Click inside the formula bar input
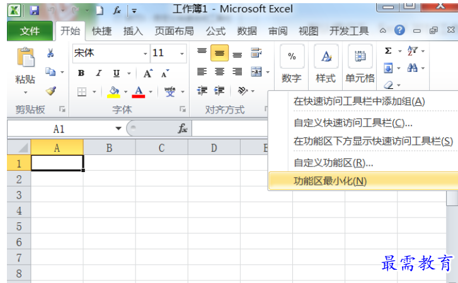Image resolution: width=458 pixels, height=283 pixels. (230, 129)
